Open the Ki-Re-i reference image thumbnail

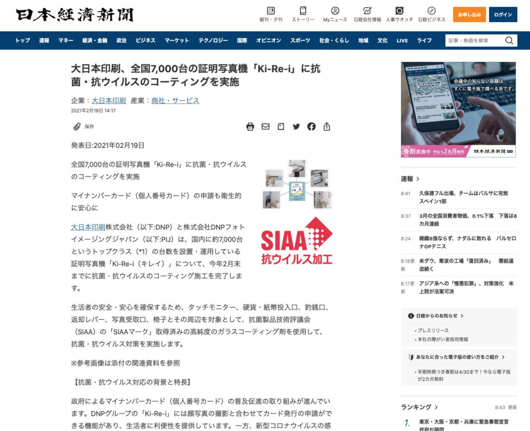point(297,184)
